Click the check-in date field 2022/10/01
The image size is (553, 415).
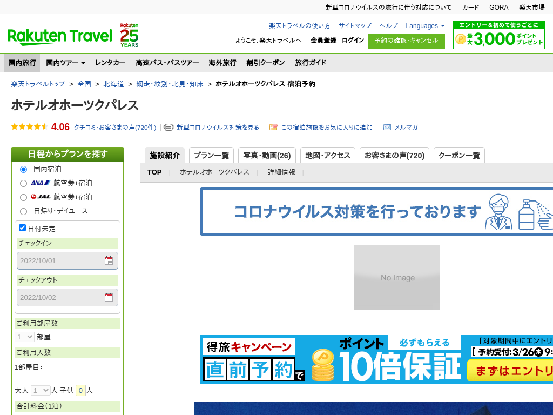click(x=68, y=261)
